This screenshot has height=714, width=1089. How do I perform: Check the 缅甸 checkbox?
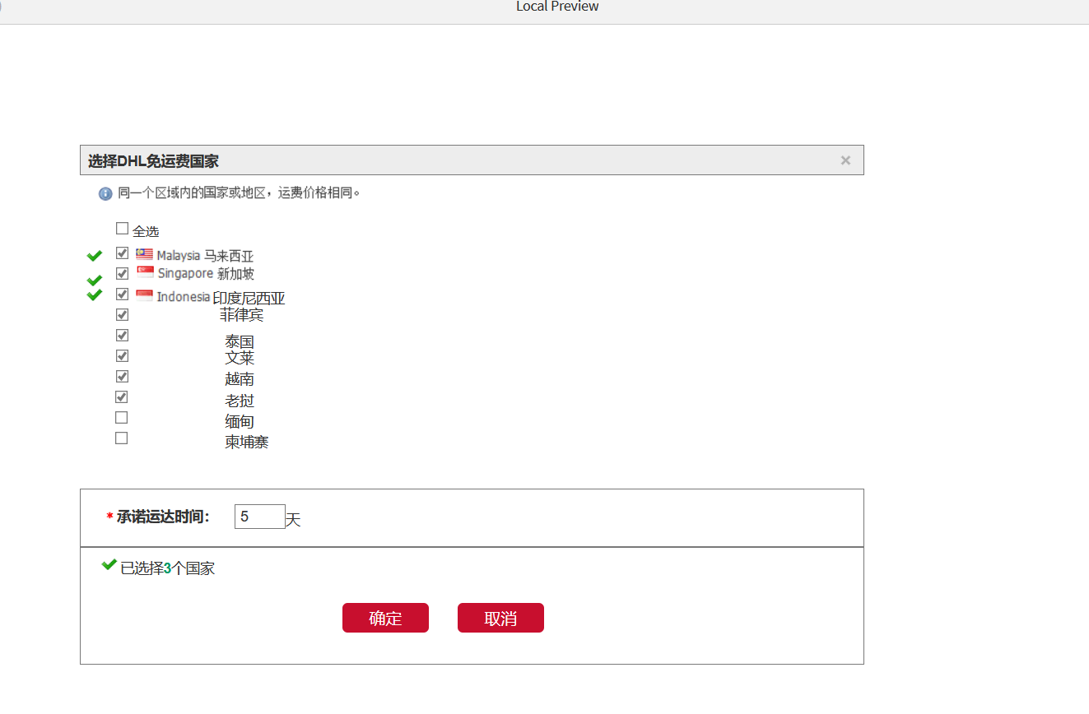[x=122, y=418]
